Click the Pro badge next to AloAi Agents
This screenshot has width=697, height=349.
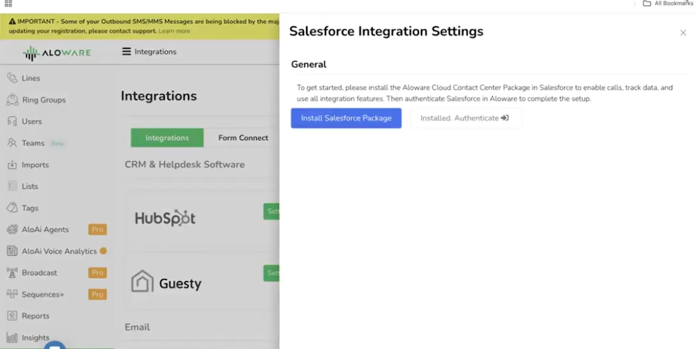98,229
